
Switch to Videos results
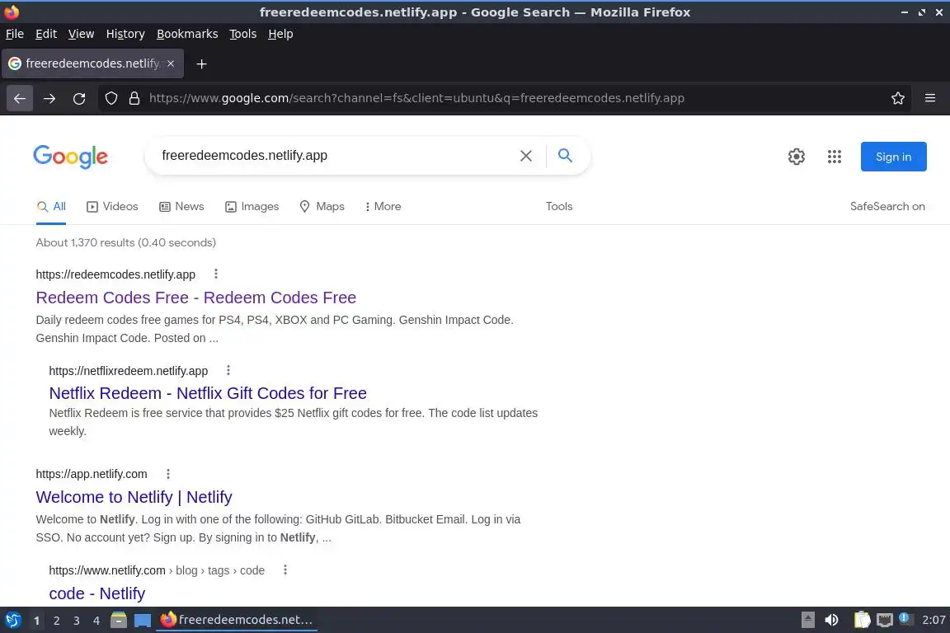pyautogui.click(x=112, y=207)
